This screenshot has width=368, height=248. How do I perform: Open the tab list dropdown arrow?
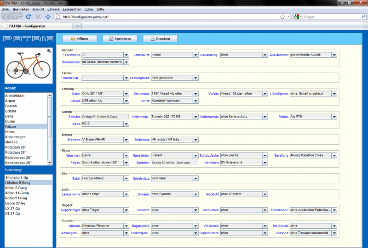pos(365,26)
